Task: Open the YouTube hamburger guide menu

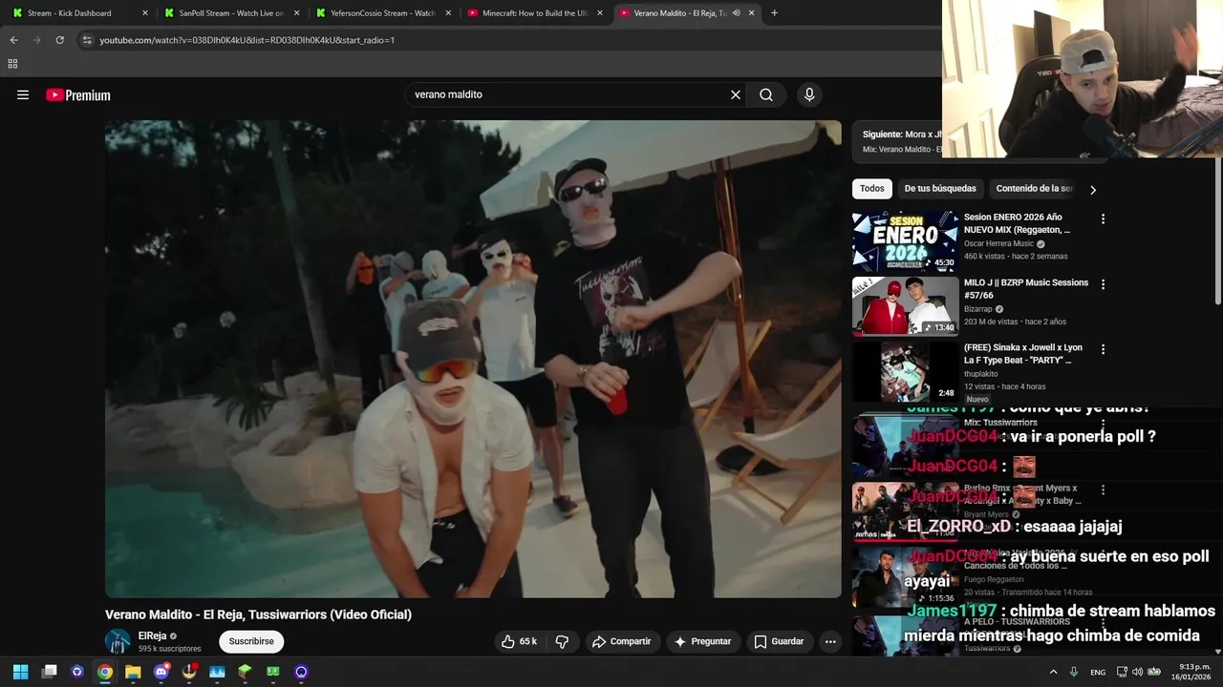Action: (23, 94)
